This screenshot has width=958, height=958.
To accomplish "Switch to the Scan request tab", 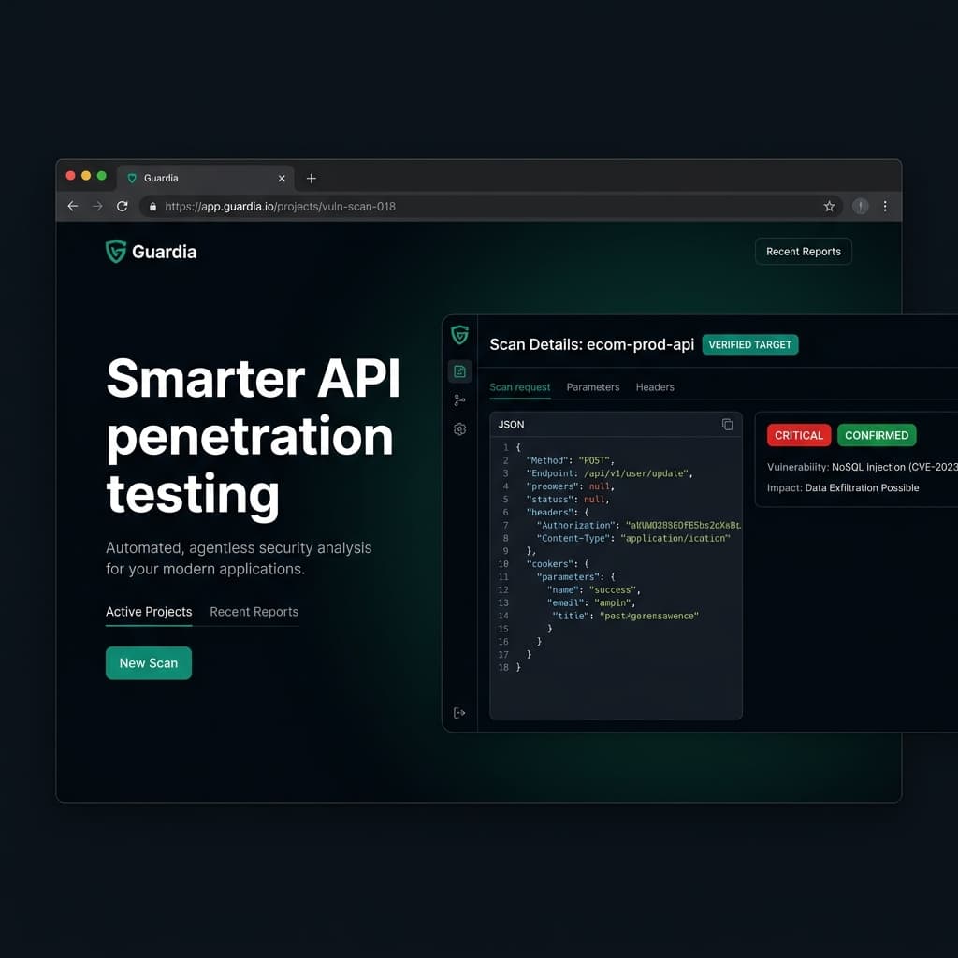I will pyautogui.click(x=520, y=387).
